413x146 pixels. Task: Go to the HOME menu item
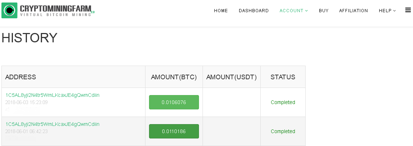pyautogui.click(x=221, y=11)
